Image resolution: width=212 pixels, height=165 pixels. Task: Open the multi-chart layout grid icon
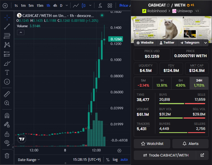[x=110, y=6]
